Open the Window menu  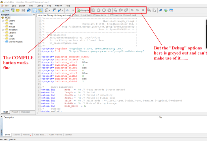(x=58, y=6)
